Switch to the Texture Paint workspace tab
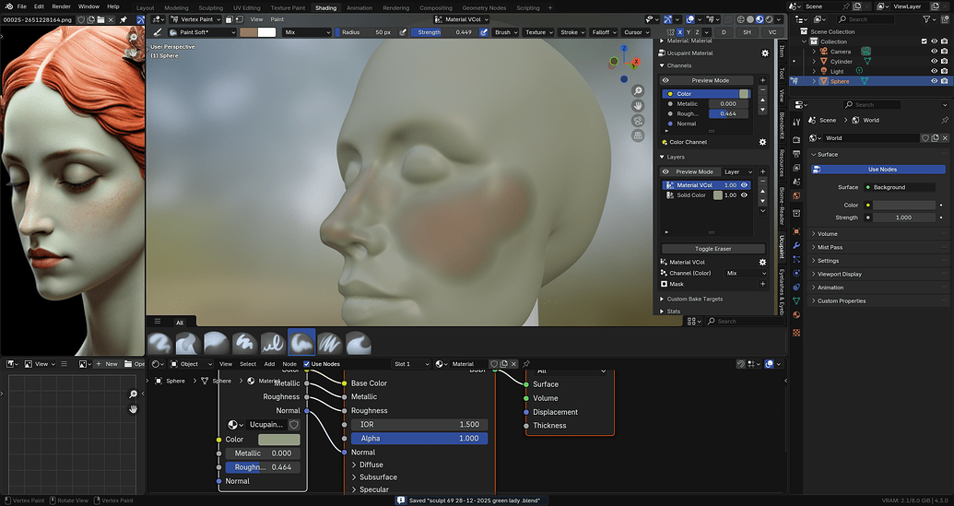 (x=288, y=8)
